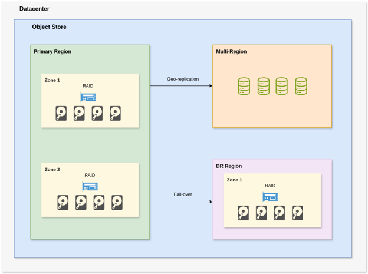The image size is (368, 274).
Task: Select the second database icon in Multi-Region
Action: coord(263,87)
